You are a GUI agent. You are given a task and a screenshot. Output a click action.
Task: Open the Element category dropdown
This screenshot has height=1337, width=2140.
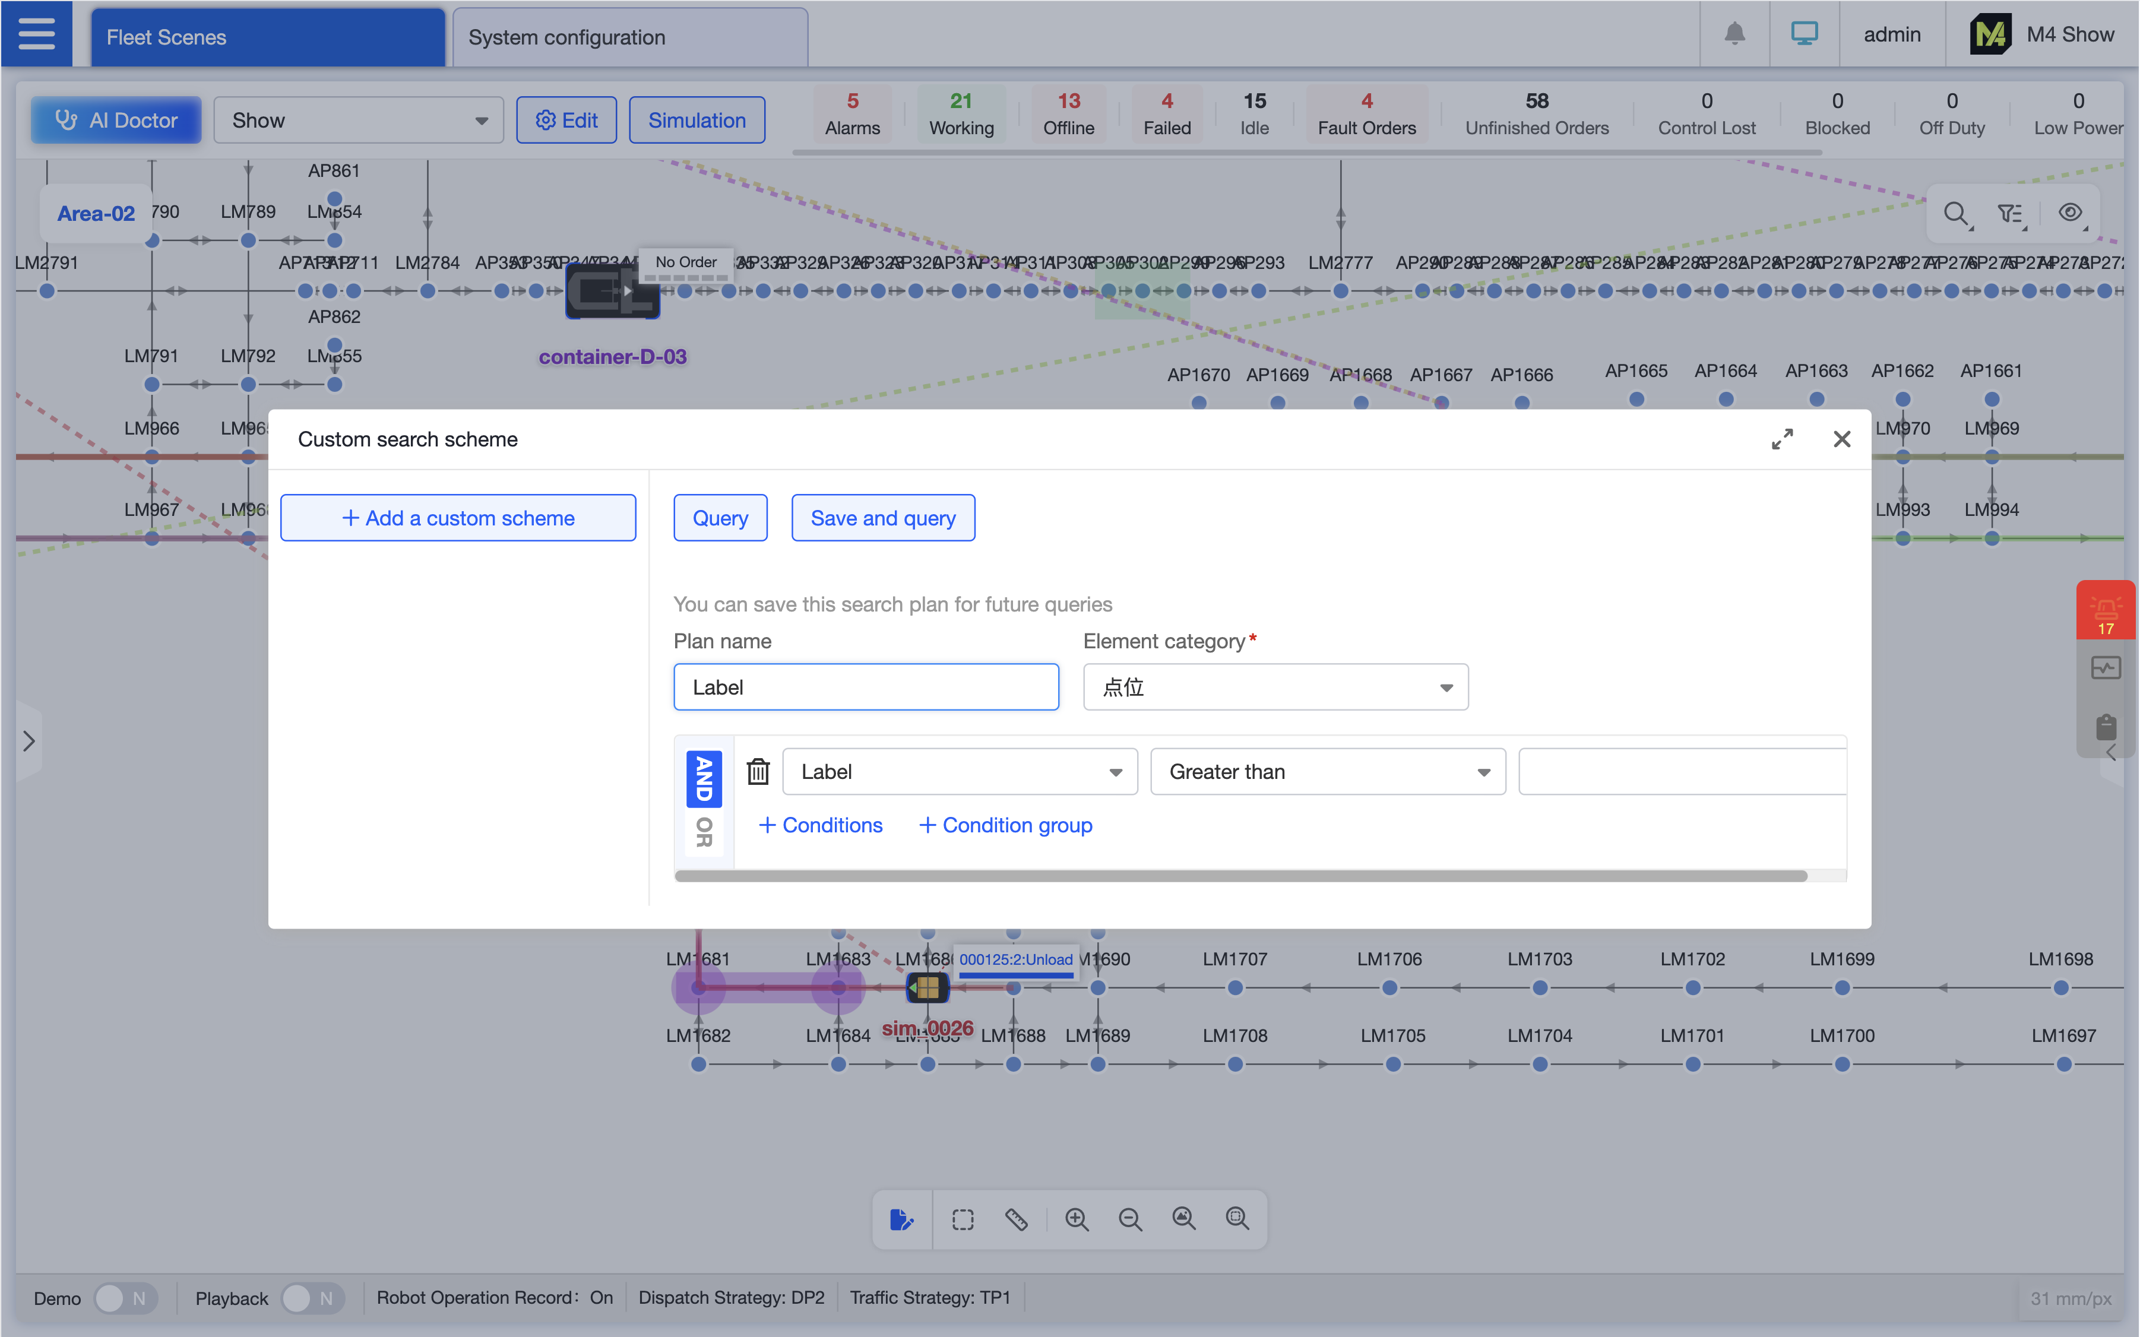[x=1275, y=687]
